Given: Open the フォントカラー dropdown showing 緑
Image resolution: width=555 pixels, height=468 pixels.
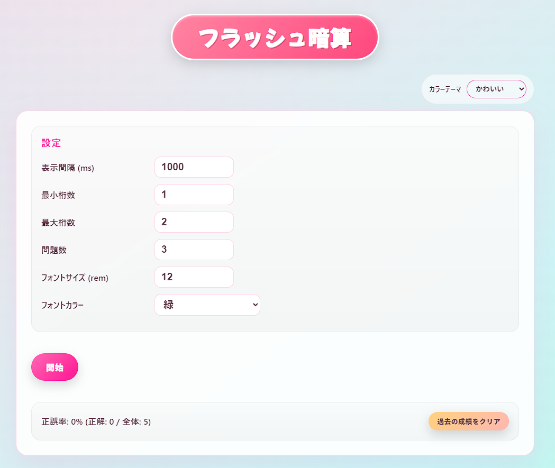Looking at the screenshot, I should (207, 305).
